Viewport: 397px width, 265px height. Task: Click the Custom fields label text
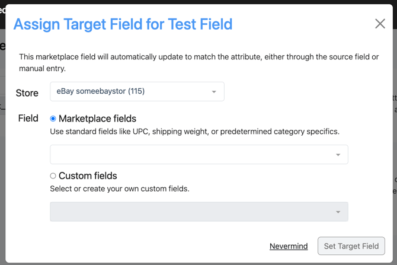88,176
